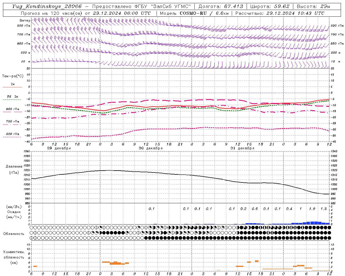Click the forecast start time 29.12.2024 06:00 UTC

[x=122, y=13]
